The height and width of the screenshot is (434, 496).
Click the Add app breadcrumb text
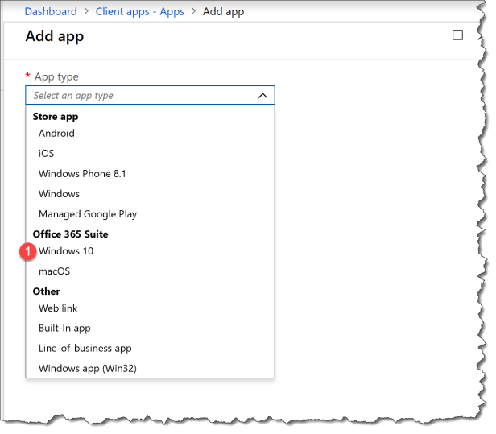(x=223, y=12)
